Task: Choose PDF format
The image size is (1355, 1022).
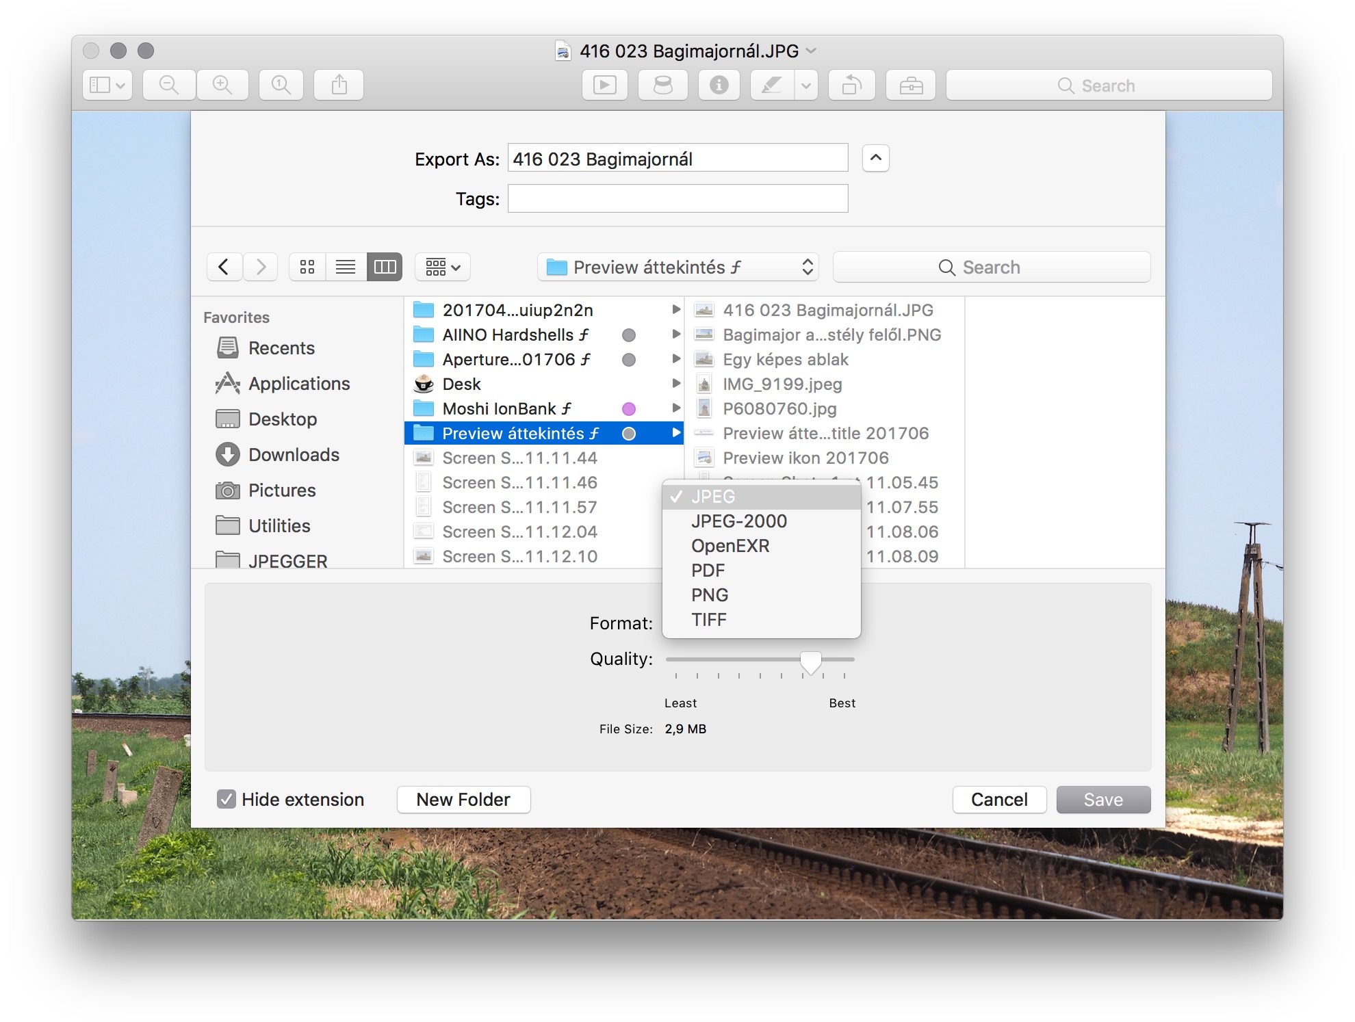Action: pyautogui.click(x=762, y=571)
